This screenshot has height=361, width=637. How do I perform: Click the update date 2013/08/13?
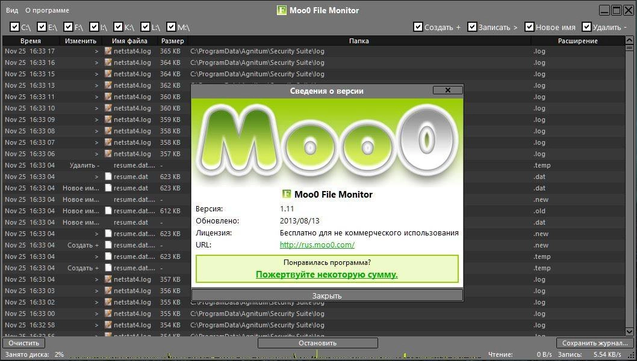coord(300,221)
